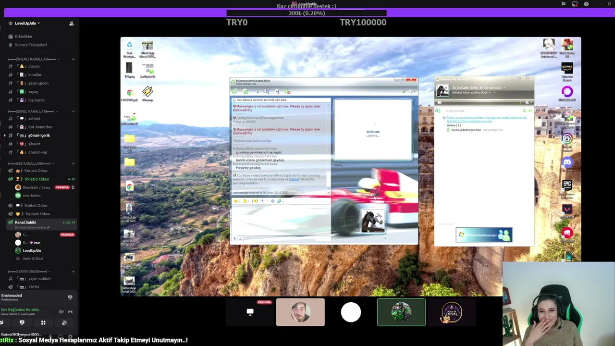This screenshot has width=615, height=346.
Task: Select the YAYINDA screen tile in stream bar
Action: (250, 312)
